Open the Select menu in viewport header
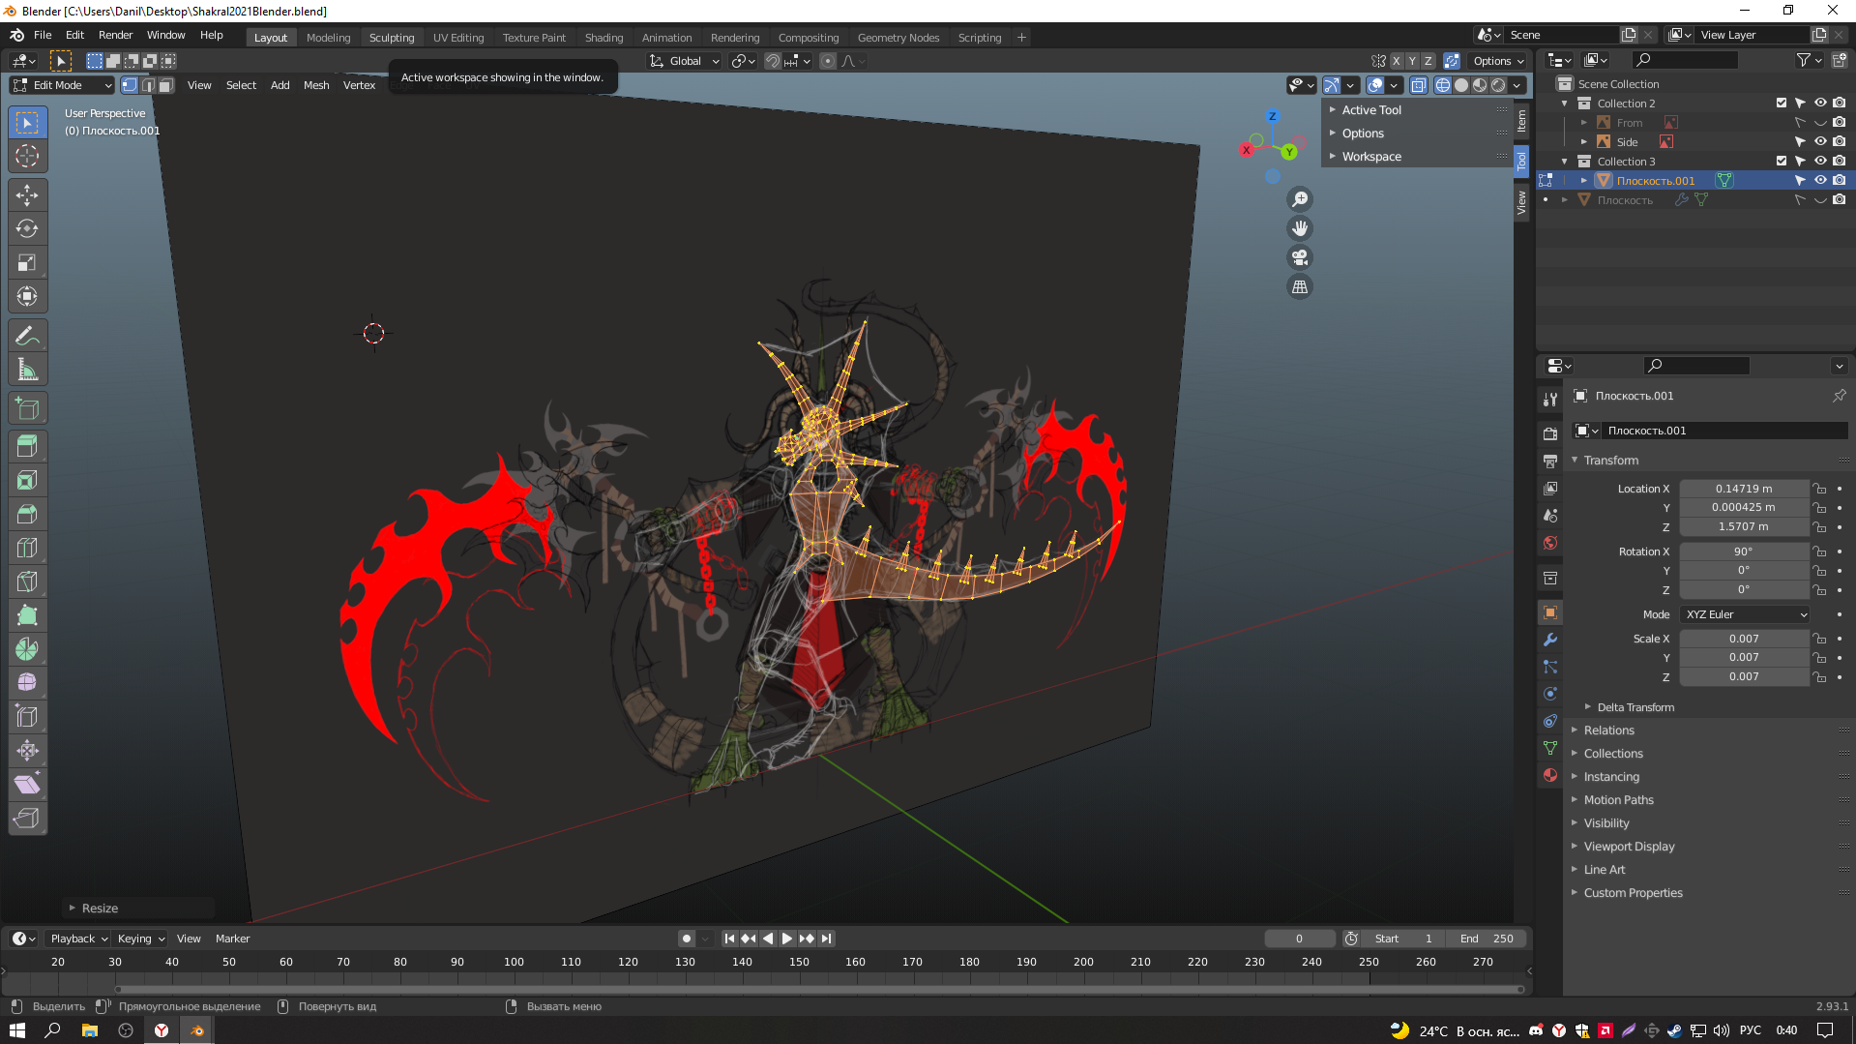This screenshot has height=1044, width=1856. [x=241, y=85]
